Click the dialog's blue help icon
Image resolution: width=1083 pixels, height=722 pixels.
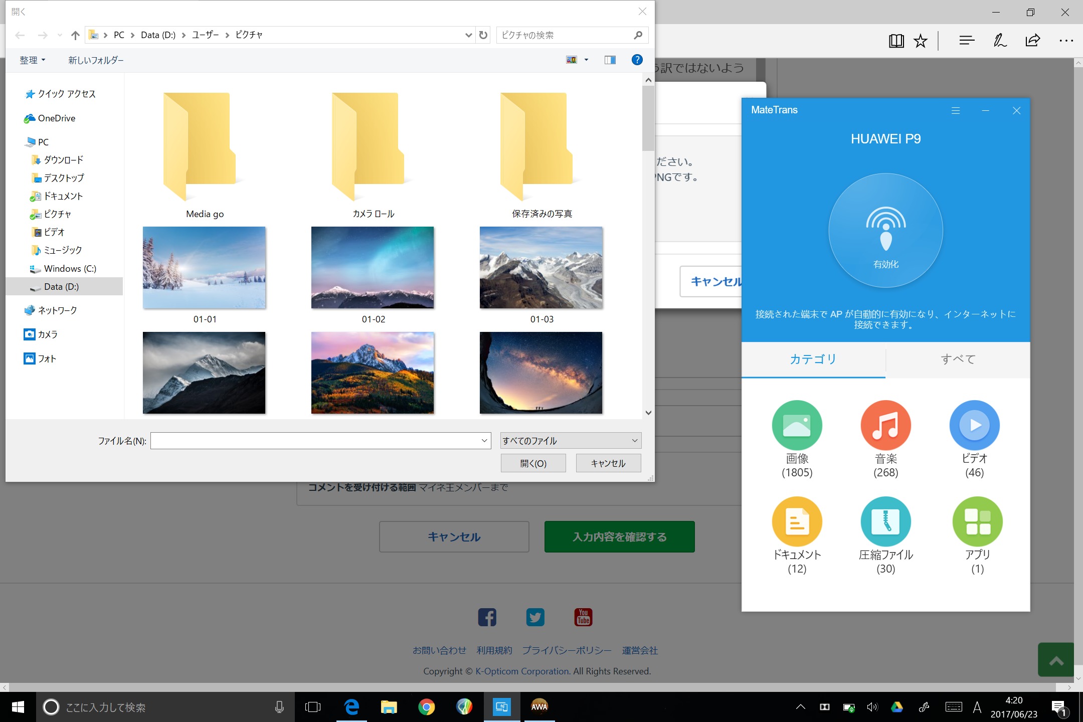(x=637, y=60)
